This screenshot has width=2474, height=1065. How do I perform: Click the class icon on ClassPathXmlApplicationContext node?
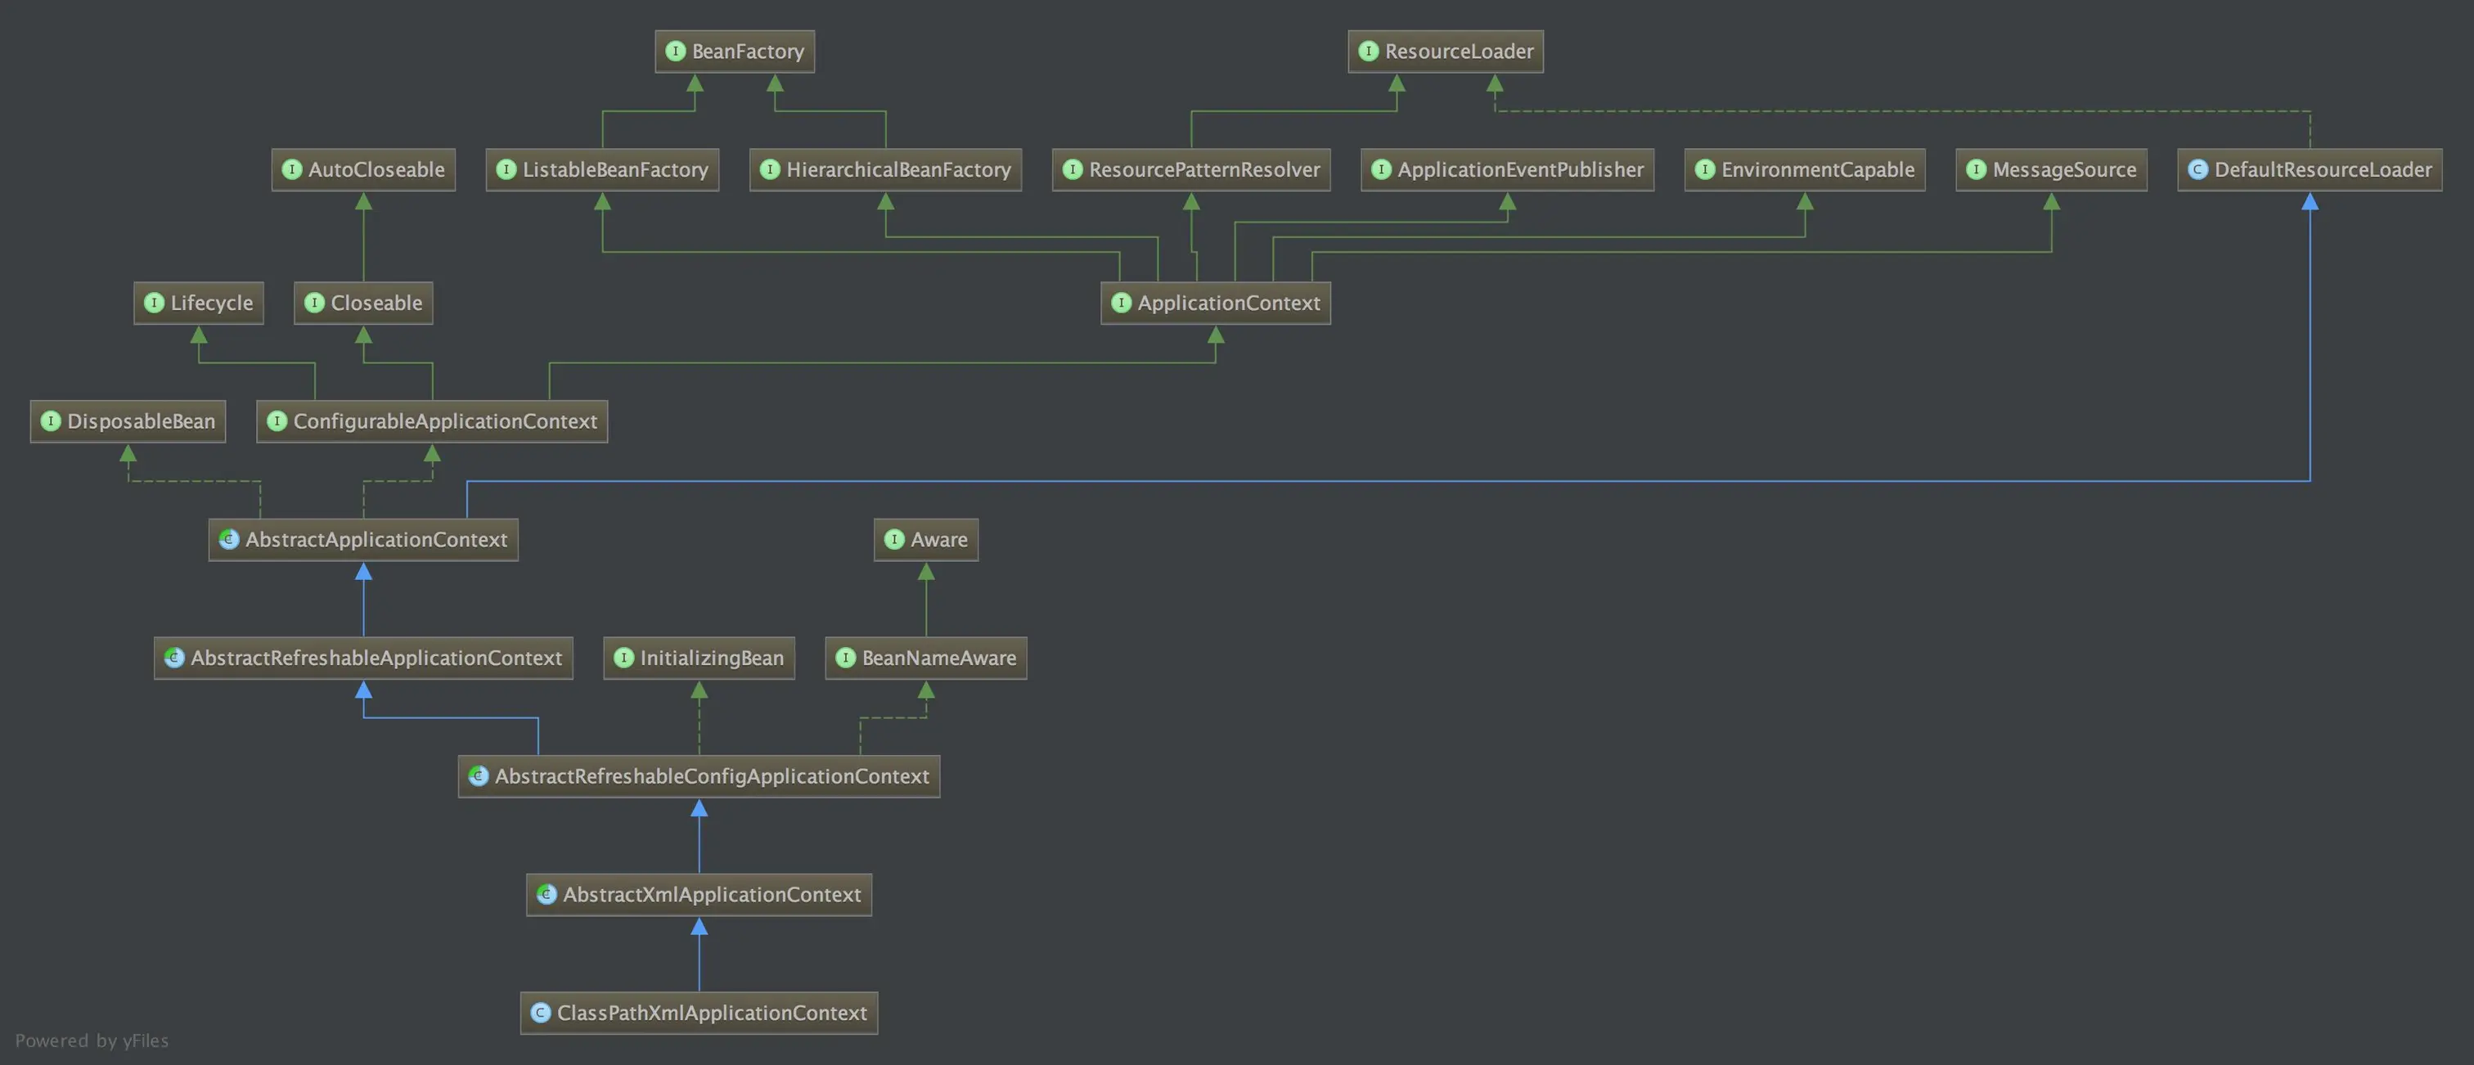(541, 1012)
